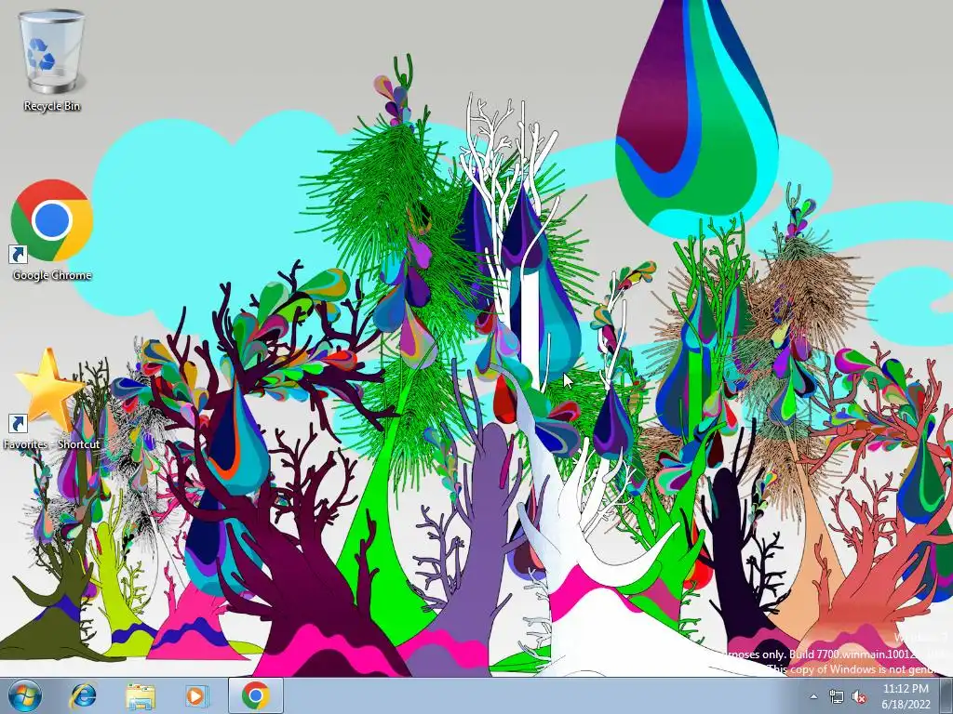This screenshot has height=714, width=953.
Task: Launch Windows Media Player from taskbar
Action: (195, 696)
